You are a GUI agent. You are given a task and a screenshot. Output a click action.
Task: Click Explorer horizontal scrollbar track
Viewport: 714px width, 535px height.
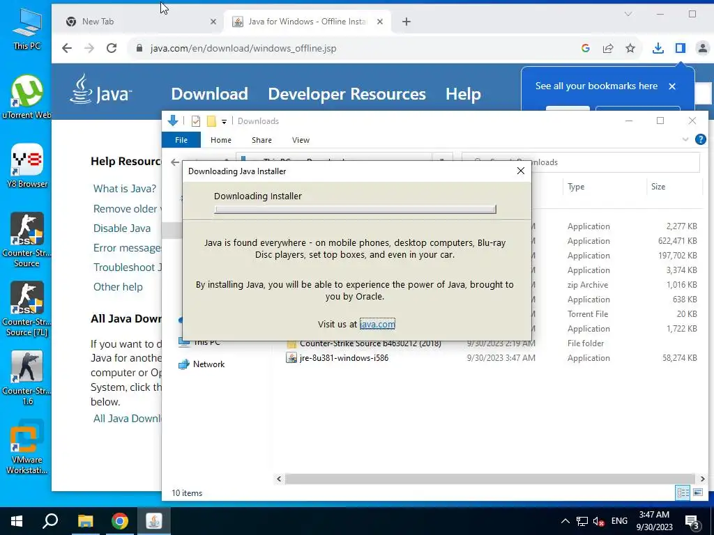point(490,479)
